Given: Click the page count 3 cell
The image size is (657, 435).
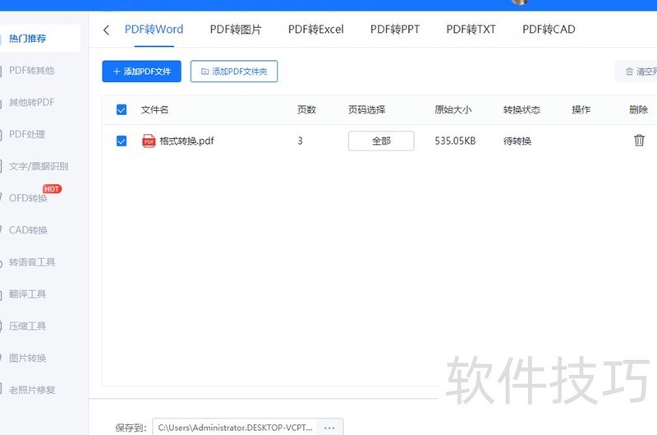Looking at the screenshot, I should coord(300,141).
